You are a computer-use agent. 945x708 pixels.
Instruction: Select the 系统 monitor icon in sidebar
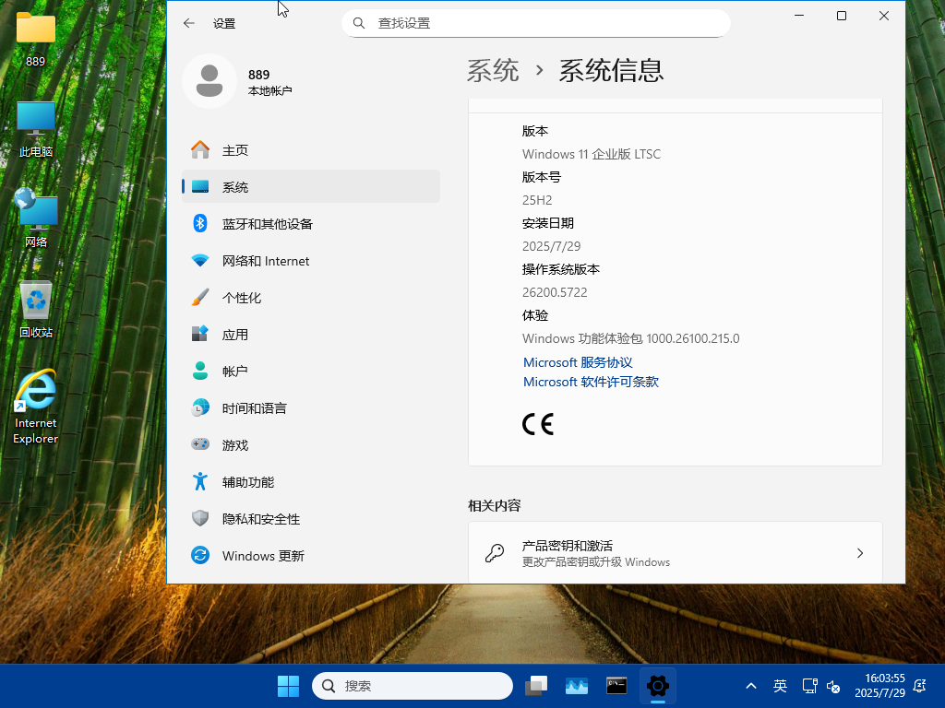click(x=200, y=187)
